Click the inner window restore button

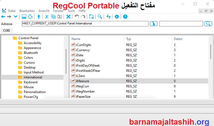click(206, 11)
